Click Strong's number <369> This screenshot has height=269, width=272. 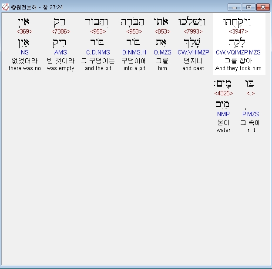coord(25,31)
